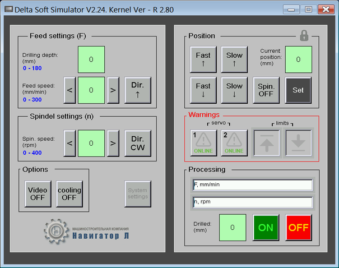Click the lower limit arrow indicator

(299, 142)
